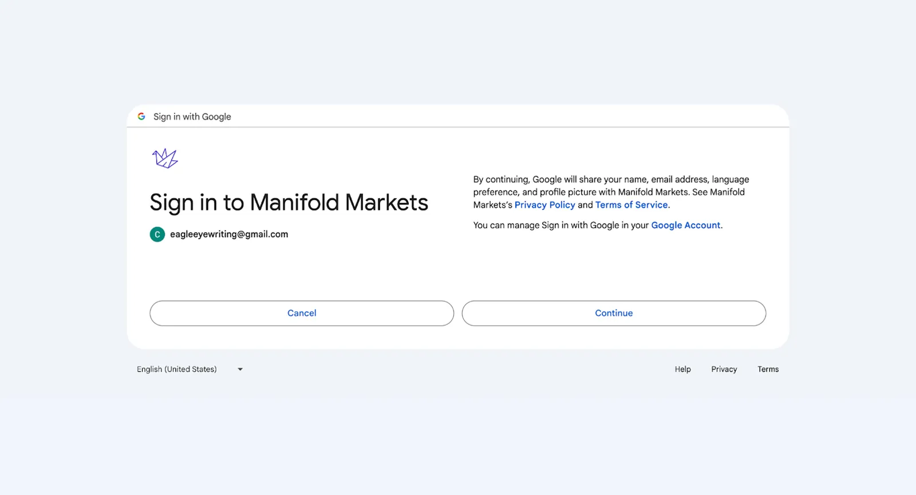Image resolution: width=916 pixels, height=495 pixels.
Task: Open the Privacy footer link
Action: [x=724, y=369]
